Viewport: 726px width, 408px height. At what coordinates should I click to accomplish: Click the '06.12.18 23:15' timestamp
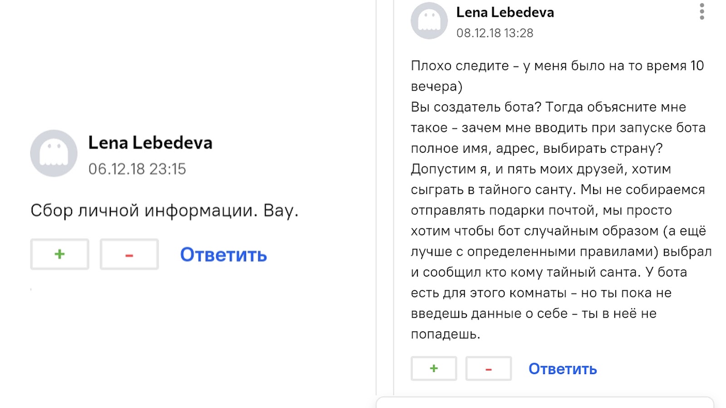click(x=137, y=169)
